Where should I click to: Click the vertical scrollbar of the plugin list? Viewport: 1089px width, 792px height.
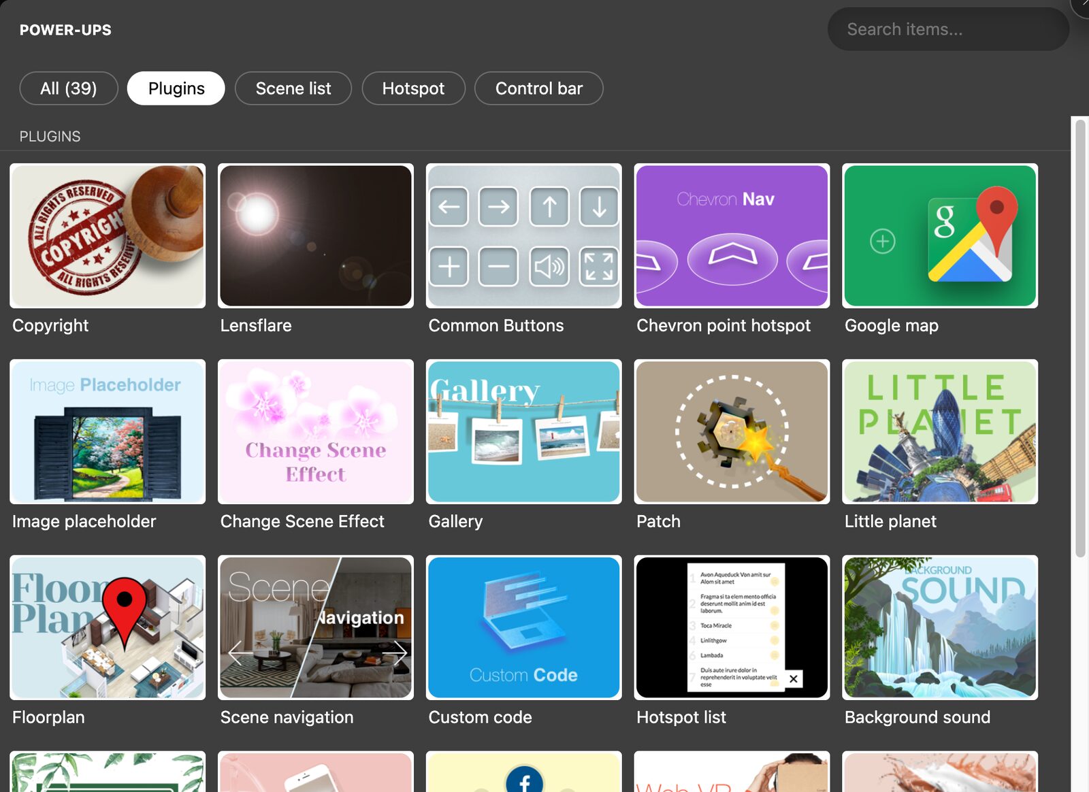click(1080, 339)
